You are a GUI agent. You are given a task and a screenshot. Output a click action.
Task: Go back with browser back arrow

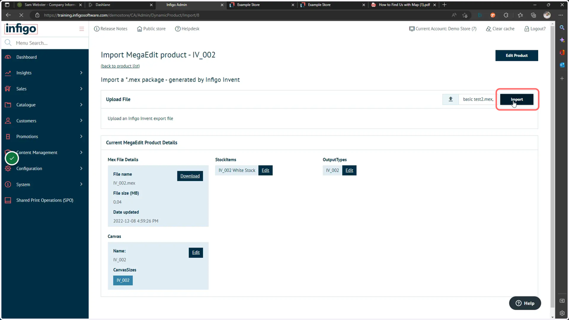(x=8, y=15)
